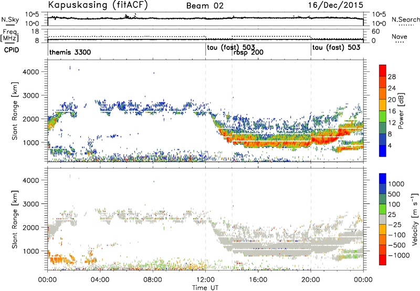Click the 20:00 time tick label
The image size is (420, 291).
pos(311,280)
